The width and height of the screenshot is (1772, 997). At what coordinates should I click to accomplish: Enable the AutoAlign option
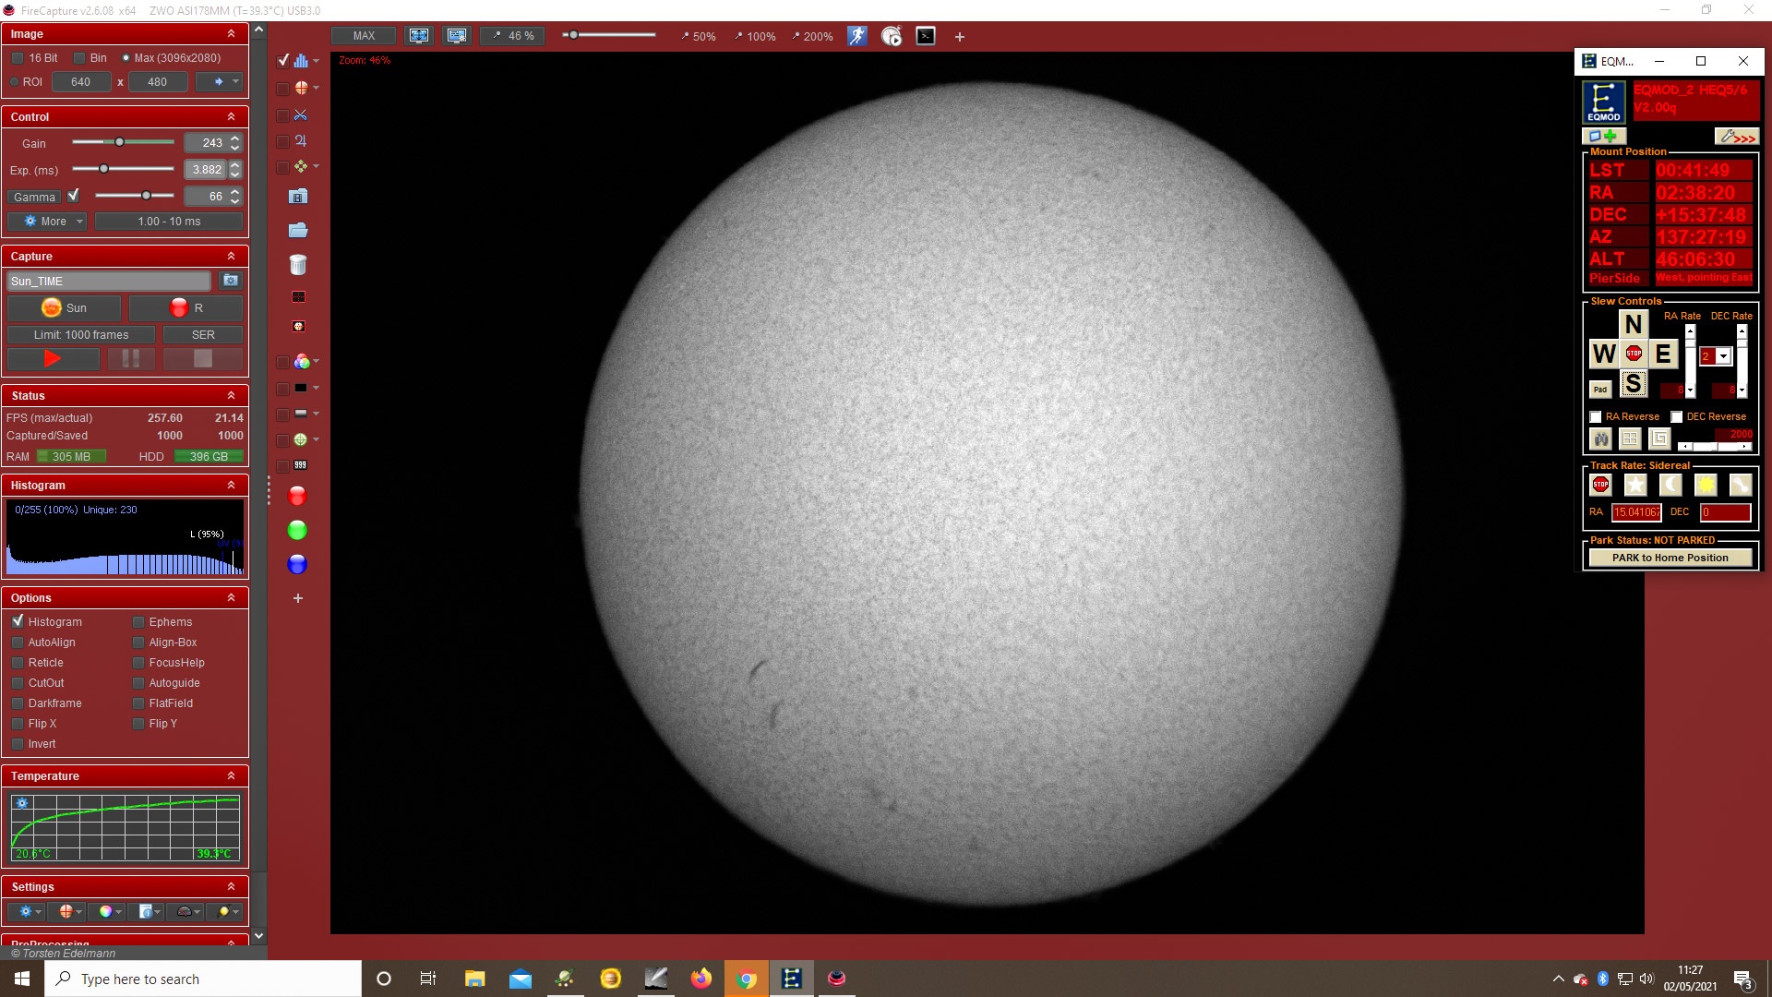[x=18, y=643]
